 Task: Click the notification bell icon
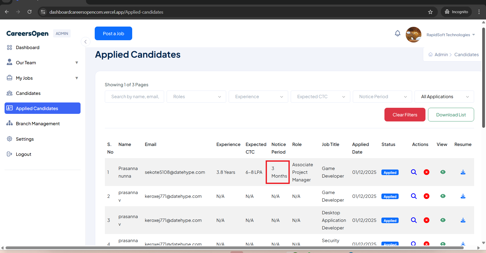[398, 33]
